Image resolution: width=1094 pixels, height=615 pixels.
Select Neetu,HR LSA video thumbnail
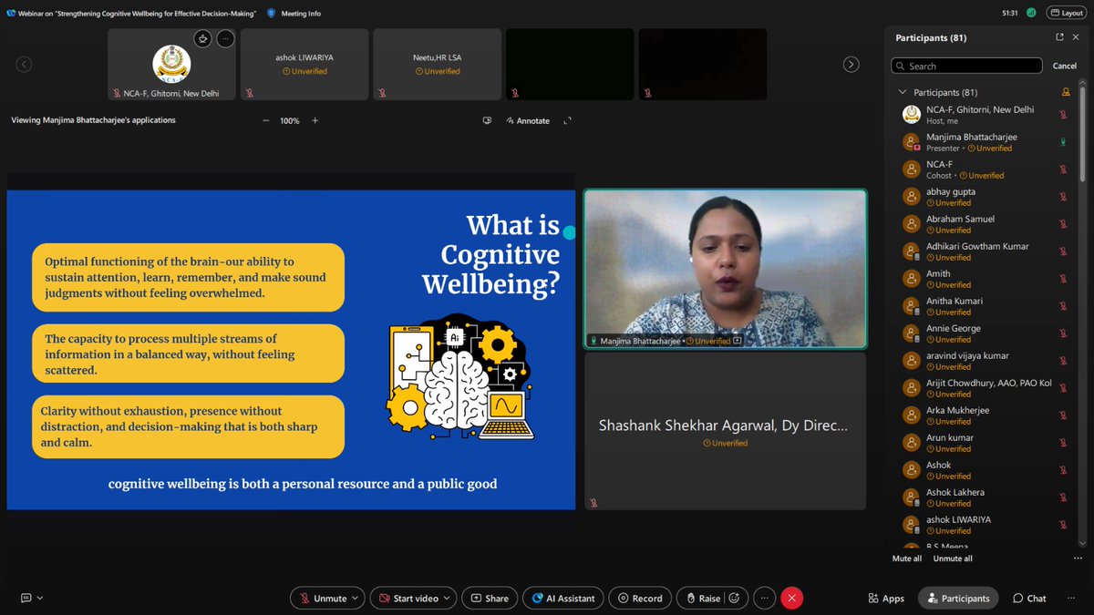(437, 64)
